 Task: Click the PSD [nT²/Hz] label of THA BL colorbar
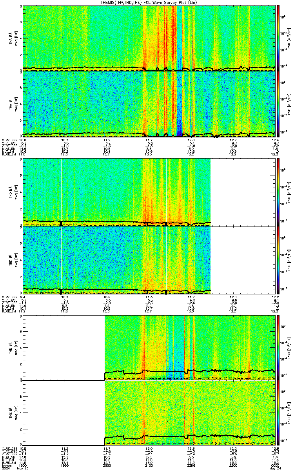[x=289, y=38]
